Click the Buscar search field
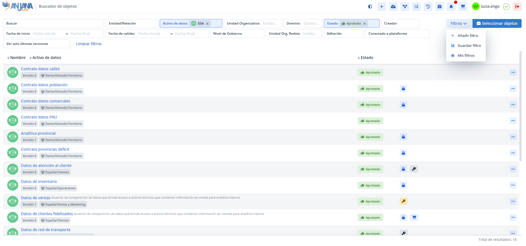 (53, 23)
